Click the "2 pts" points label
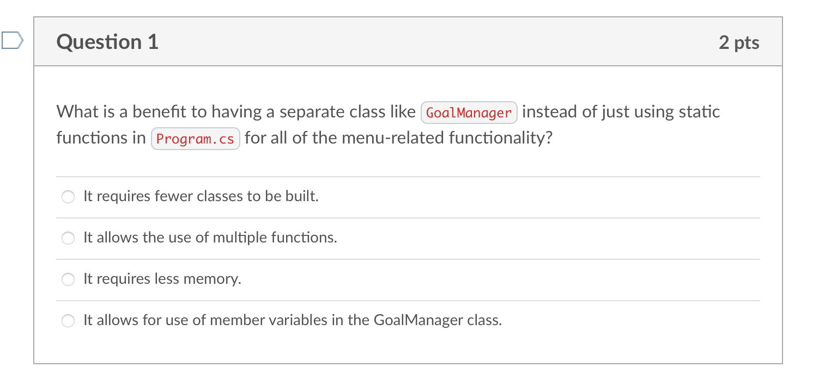Viewport: 813px width, 386px height. pyautogui.click(x=739, y=42)
